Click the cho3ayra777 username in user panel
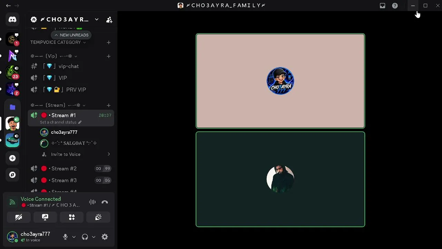The width and height of the screenshot is (442, 249). click(x=35, y=234)
